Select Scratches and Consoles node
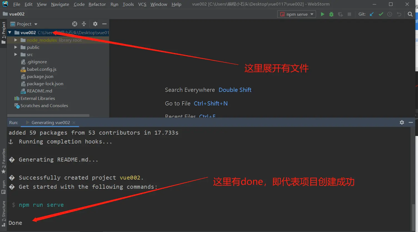Image resolution: width=418 pixels, height=232 pixels. pyautogui.click(x=41, y=105)
